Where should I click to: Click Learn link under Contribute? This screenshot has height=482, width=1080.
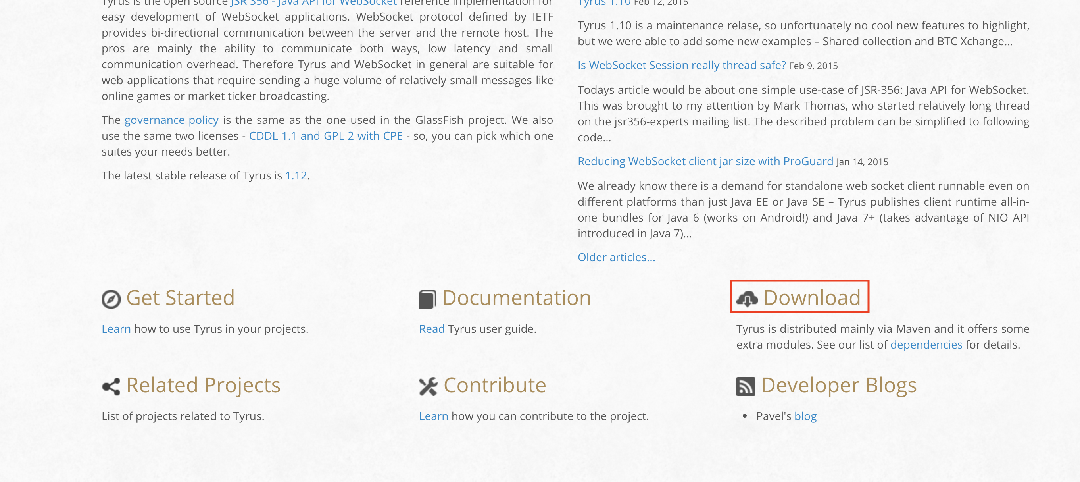[434, 416]
